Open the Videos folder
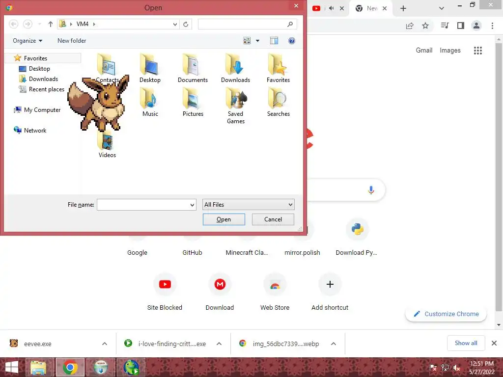Image resolution: width=503 pixels, height=377 pixels. pos(107,144)
